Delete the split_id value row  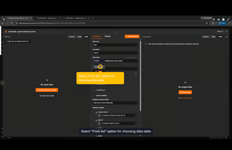(96, 121)
